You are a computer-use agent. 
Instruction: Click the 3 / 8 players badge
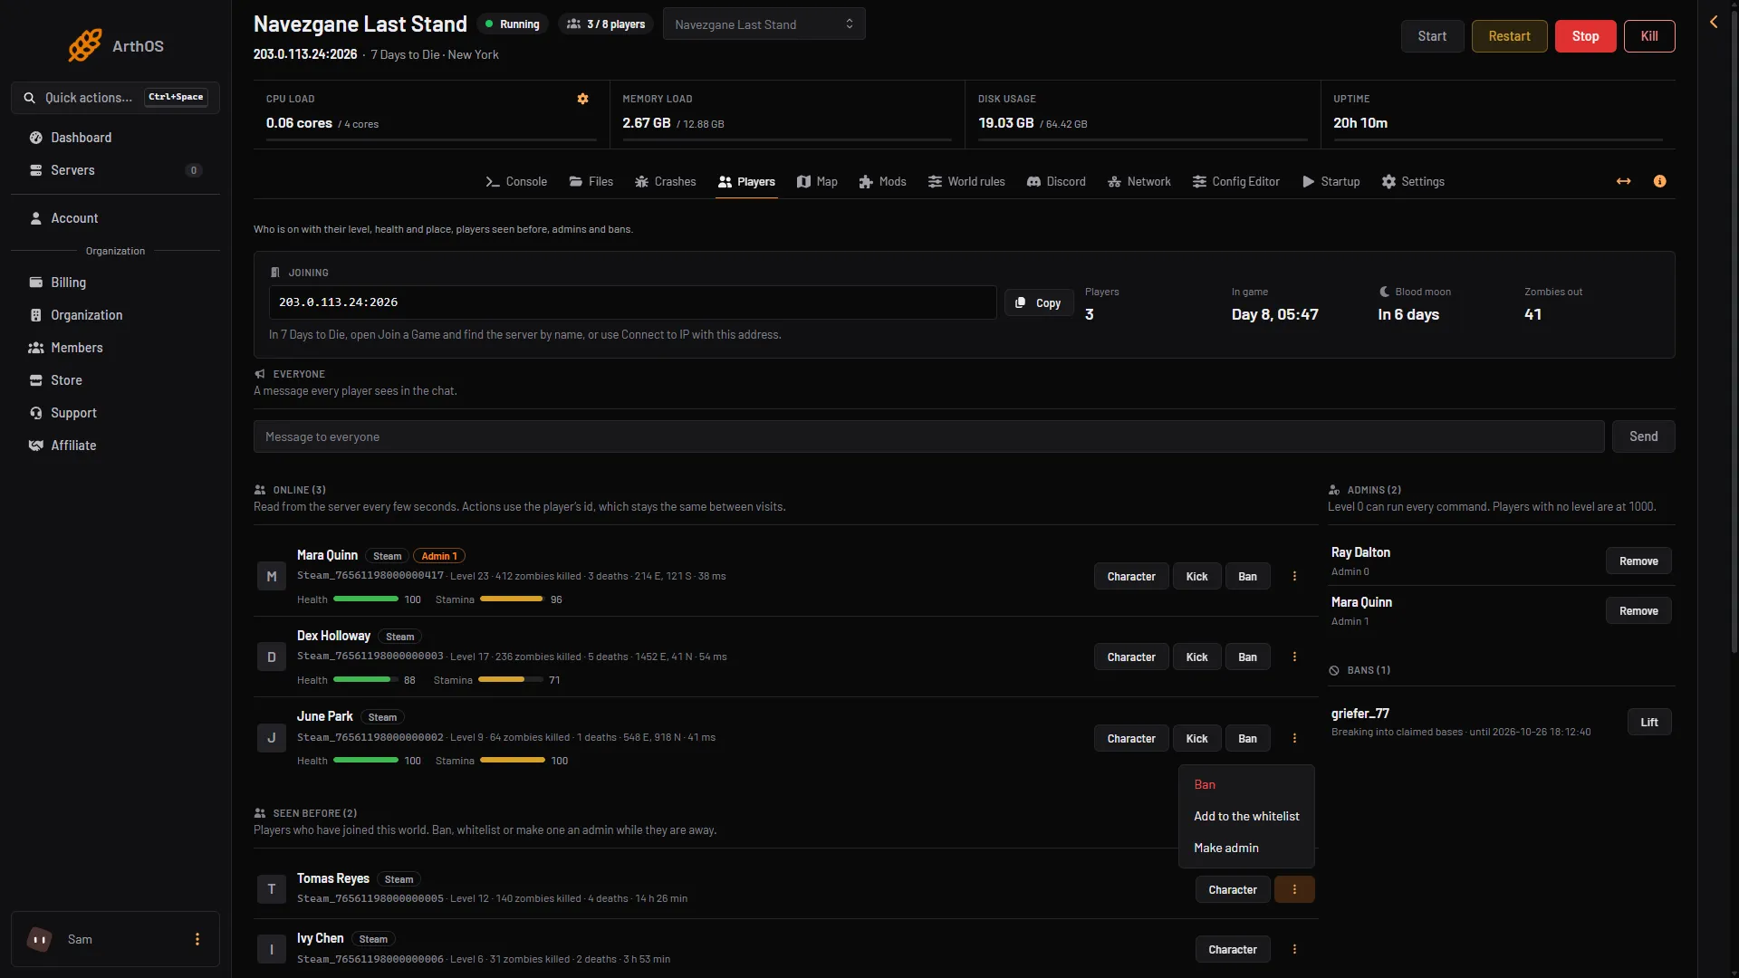[606, 24]
